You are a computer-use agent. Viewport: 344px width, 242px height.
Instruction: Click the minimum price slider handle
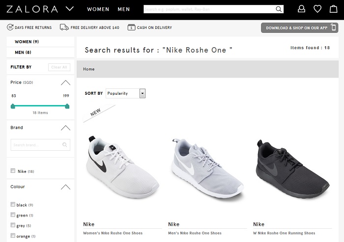(13, 107)
